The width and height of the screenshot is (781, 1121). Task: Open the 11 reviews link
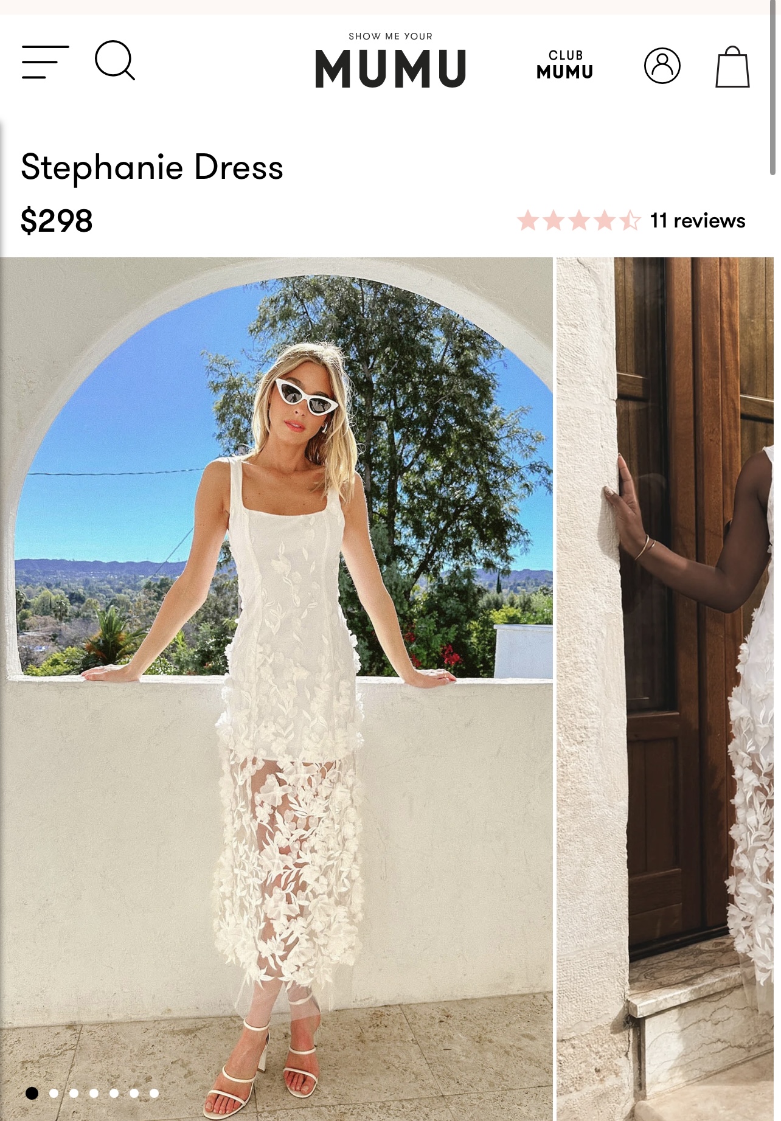pyautogui.click(x=698, y=220)
